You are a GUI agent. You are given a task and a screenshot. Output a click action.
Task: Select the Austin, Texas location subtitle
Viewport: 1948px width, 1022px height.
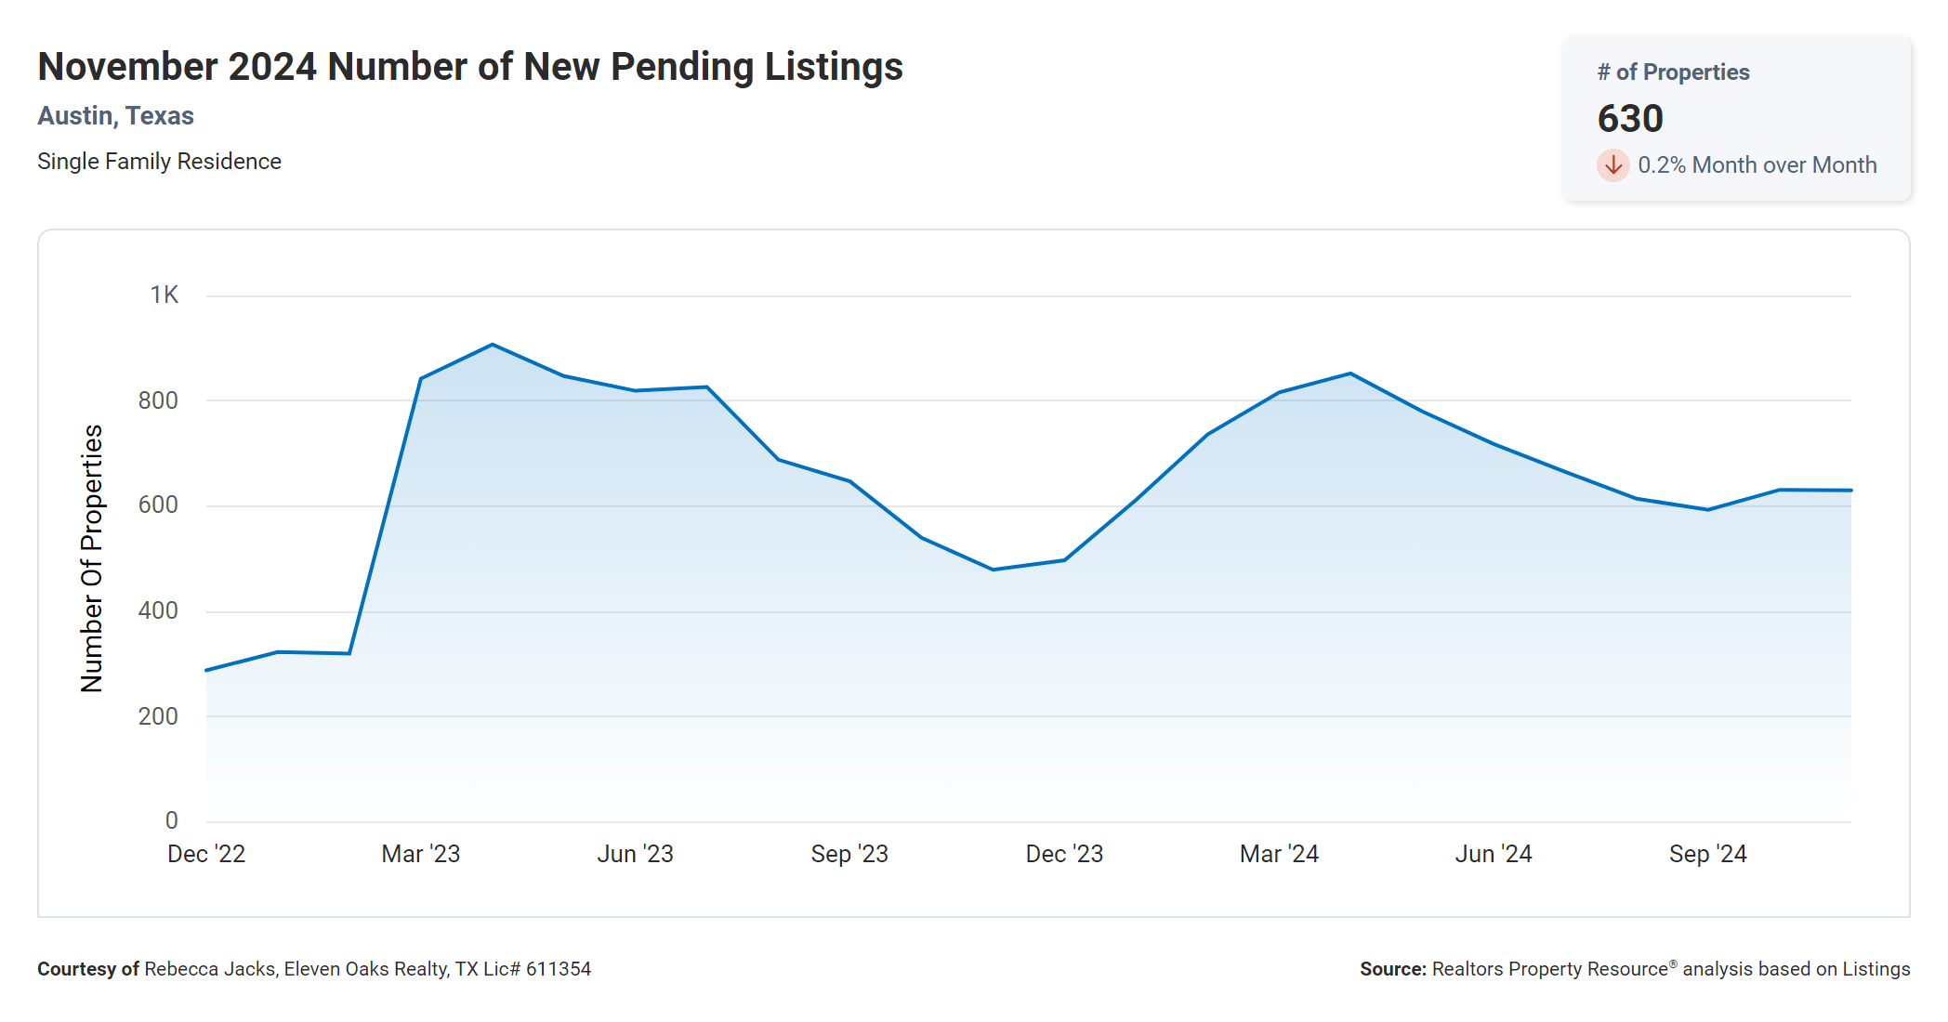[115, 116]
